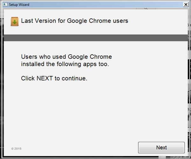Image resolution: width=191 pixels, height=159 pixels.
Task: Click the "Click NEXT to continue." text
Action: tap(54, 78)
